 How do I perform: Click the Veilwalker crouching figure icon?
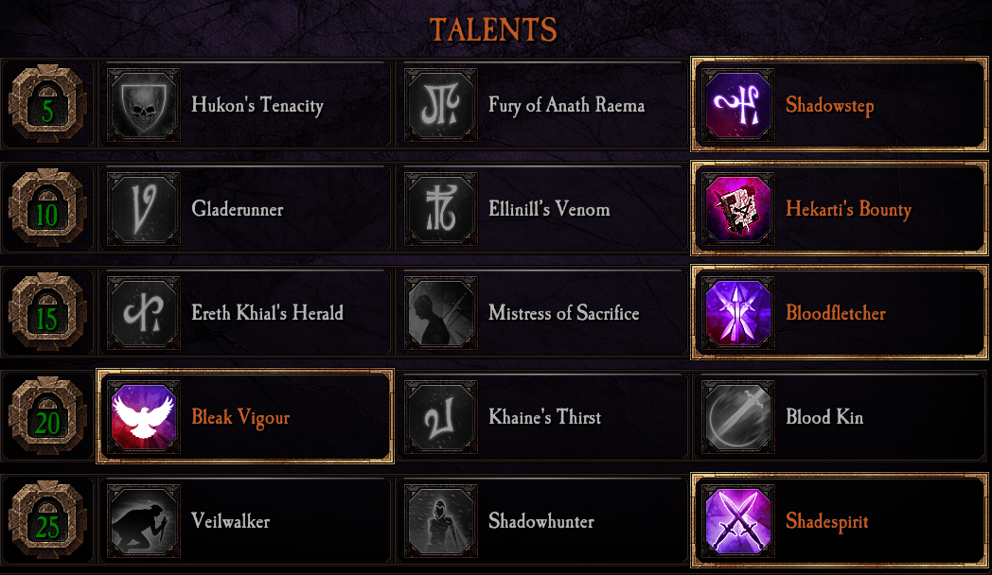[x=144, y=521]
